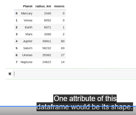The image size is (136, 115).
Task: Select the Uranus planet cell
Action: 27,55
